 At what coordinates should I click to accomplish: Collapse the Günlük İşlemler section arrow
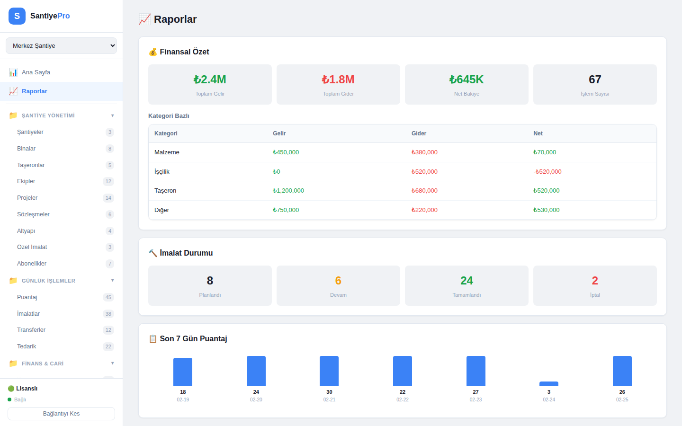point(112,281)
